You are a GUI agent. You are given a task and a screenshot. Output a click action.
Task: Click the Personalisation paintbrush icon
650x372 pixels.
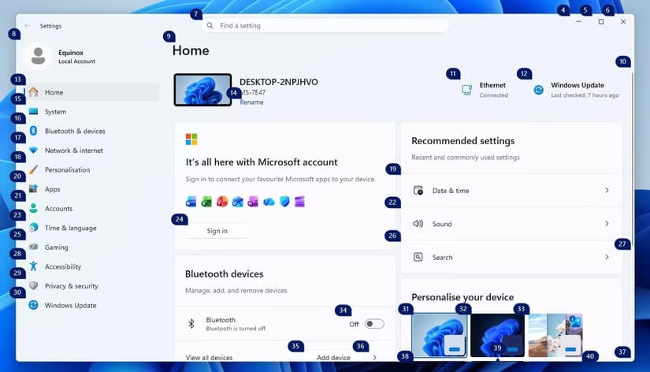coord(34,169)
